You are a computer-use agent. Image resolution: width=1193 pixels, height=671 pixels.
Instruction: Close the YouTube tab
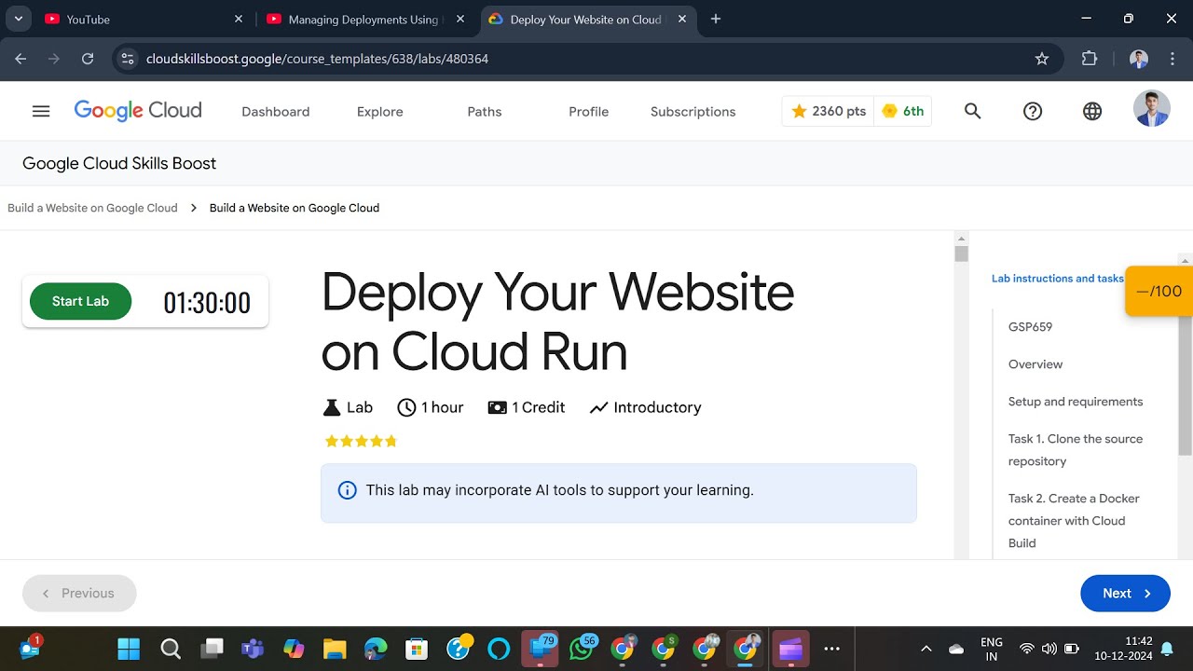pyautogui.click(x=238, y=19)
